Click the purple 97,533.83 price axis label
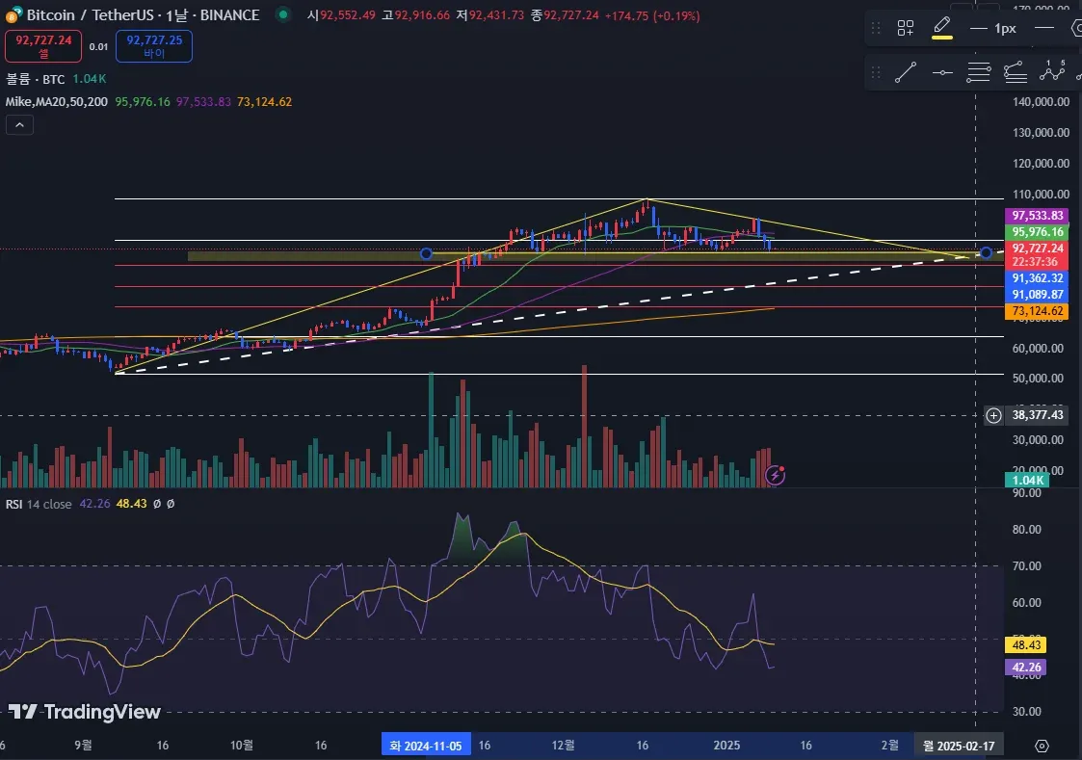1082x760 pixels. [x=1037, y=216]
